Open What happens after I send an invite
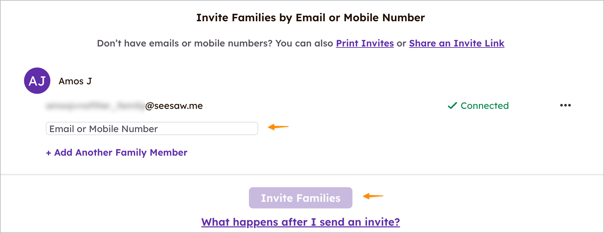 (x=300, y=222)
